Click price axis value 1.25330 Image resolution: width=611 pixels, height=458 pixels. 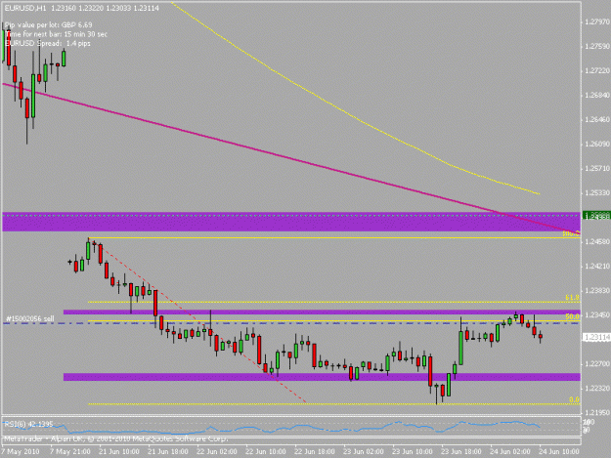pyautogui.click(x=597, y=193)
